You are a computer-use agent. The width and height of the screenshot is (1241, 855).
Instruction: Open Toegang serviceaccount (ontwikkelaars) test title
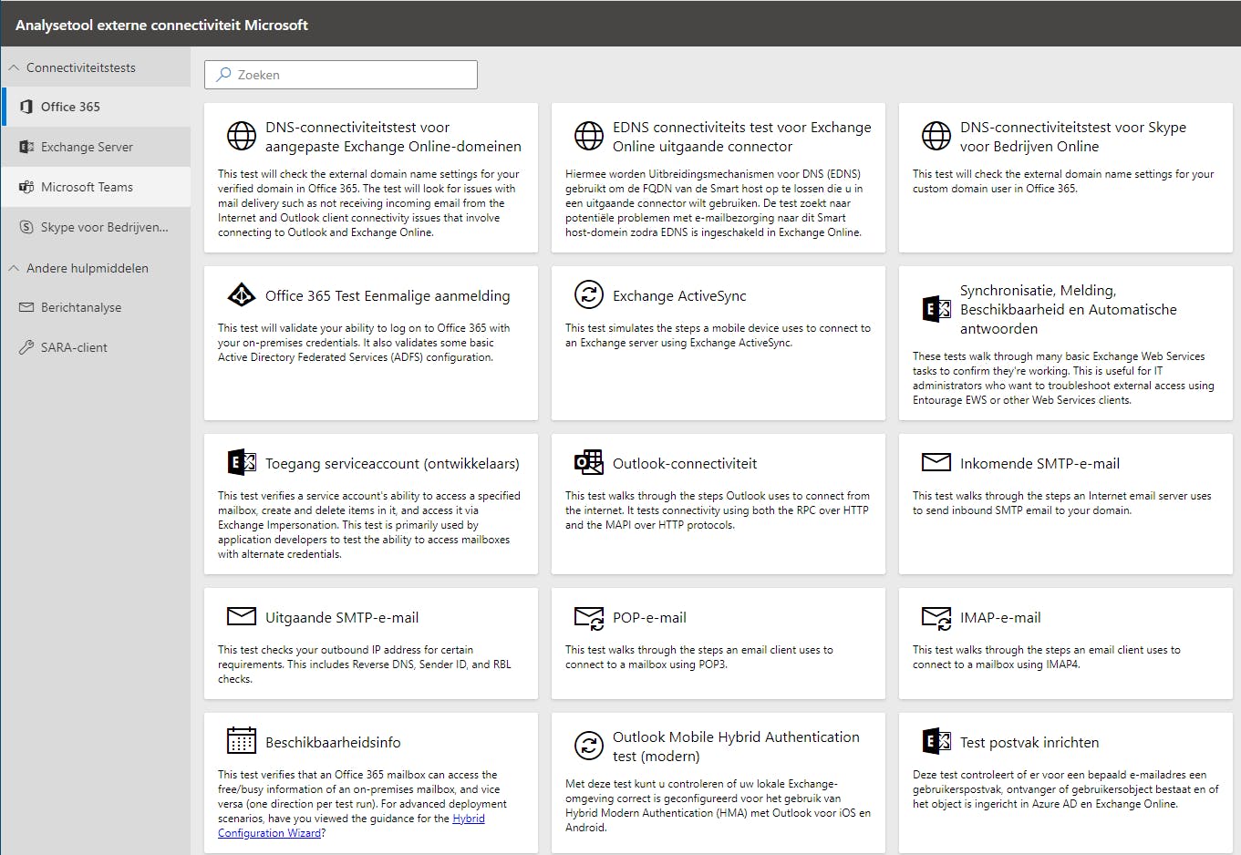tap(392, 463)
